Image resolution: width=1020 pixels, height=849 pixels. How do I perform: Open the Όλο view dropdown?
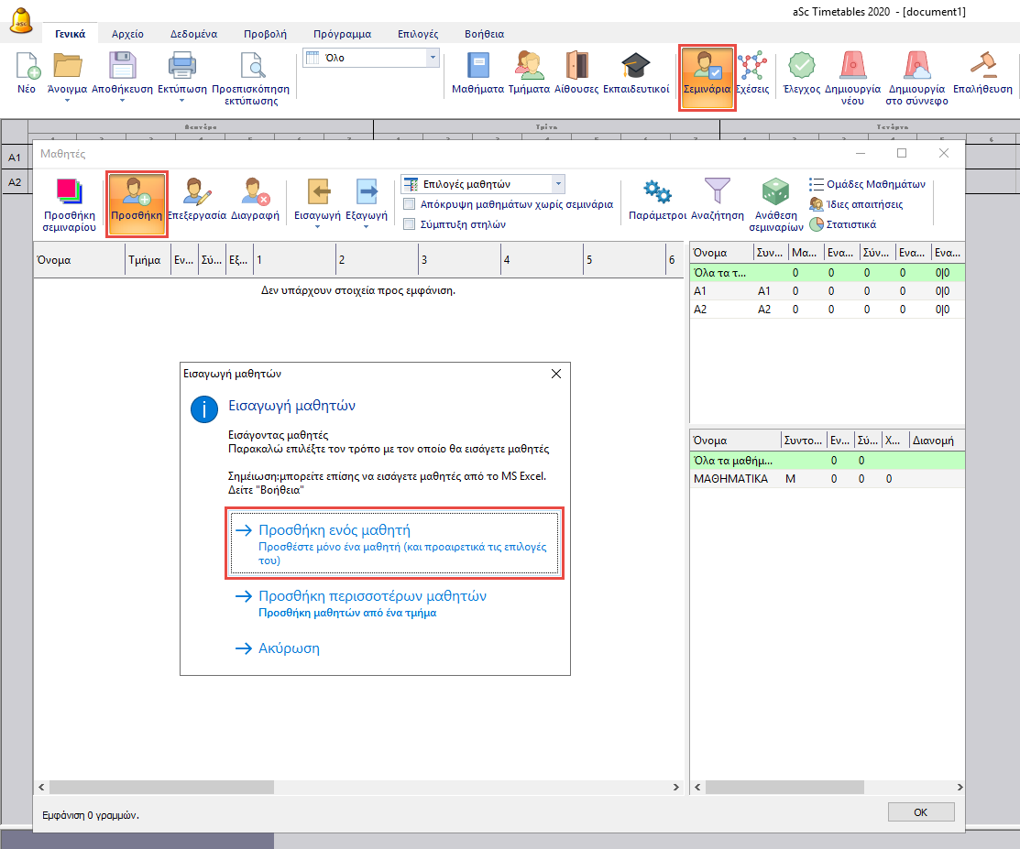point(433,58)
